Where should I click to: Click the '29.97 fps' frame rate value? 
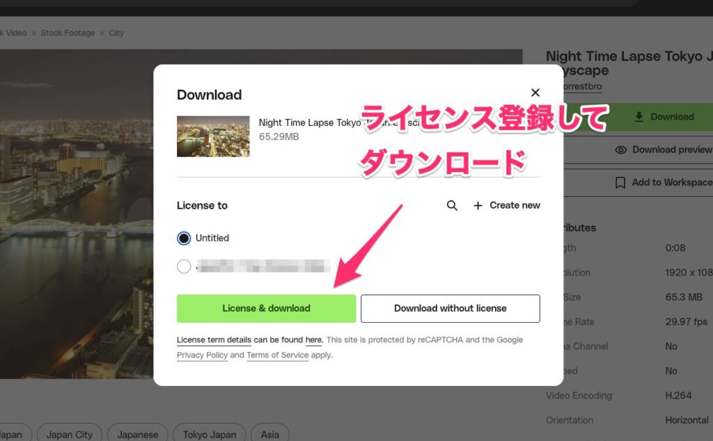click(686, 321)
